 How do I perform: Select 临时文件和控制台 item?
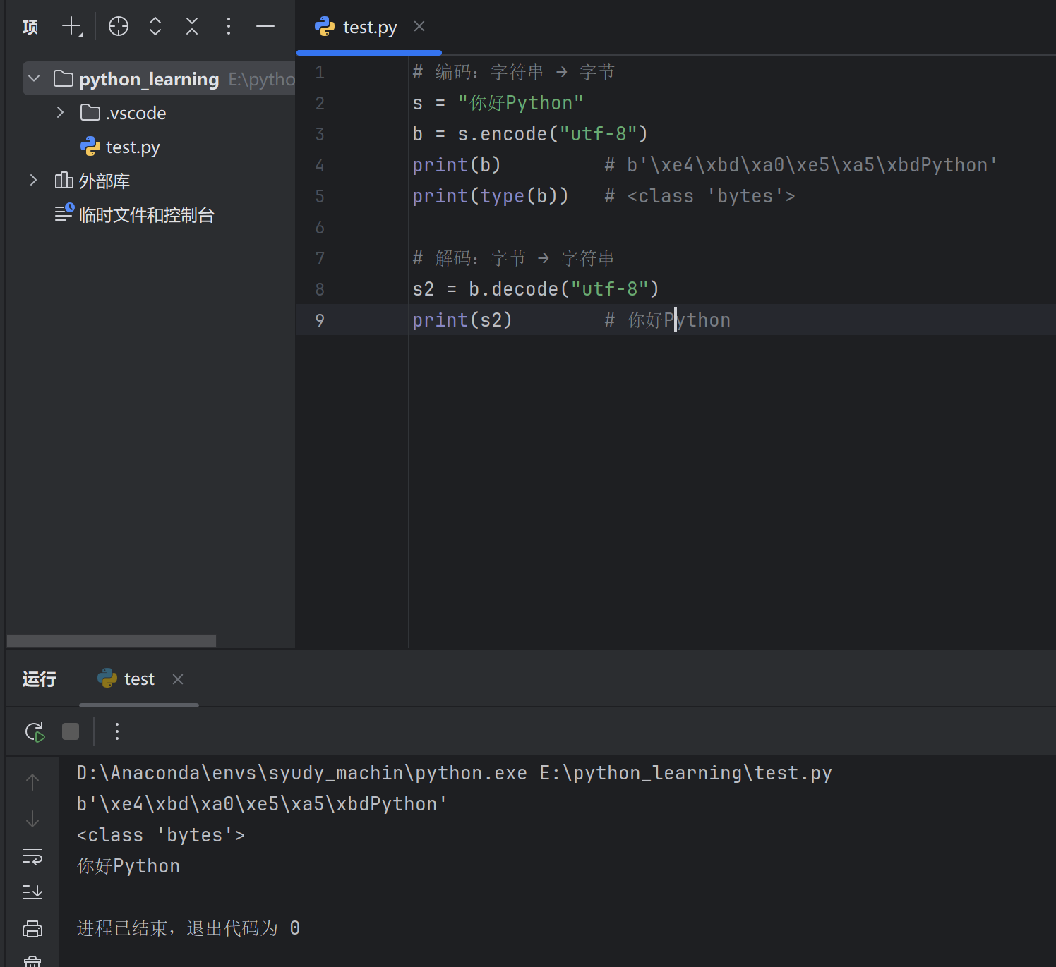[146, 215]
